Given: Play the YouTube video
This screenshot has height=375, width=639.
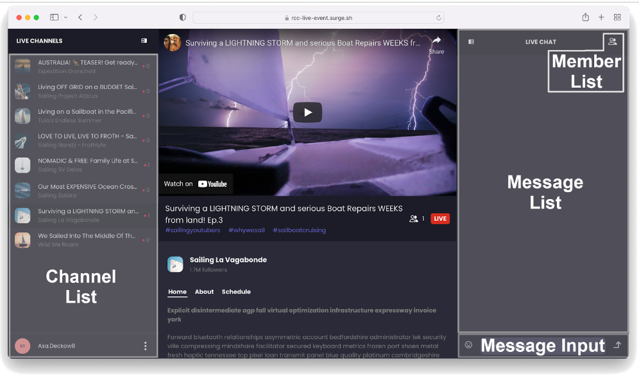Looking at the screenshot, I should pyautogui.click(x=308, y=113).
